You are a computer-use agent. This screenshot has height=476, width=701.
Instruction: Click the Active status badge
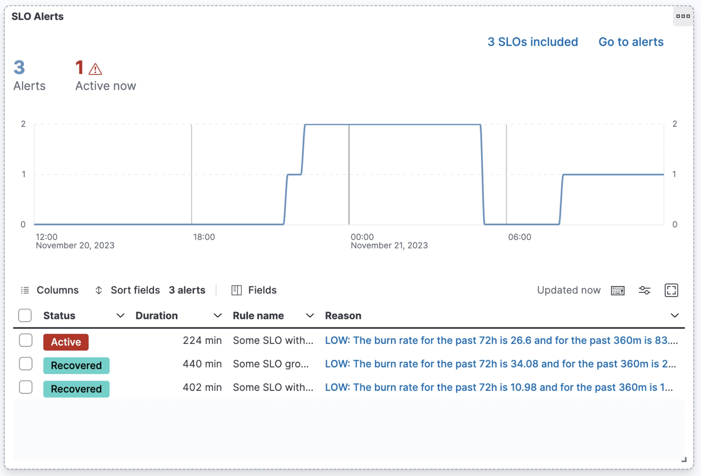tap(66, 342)
